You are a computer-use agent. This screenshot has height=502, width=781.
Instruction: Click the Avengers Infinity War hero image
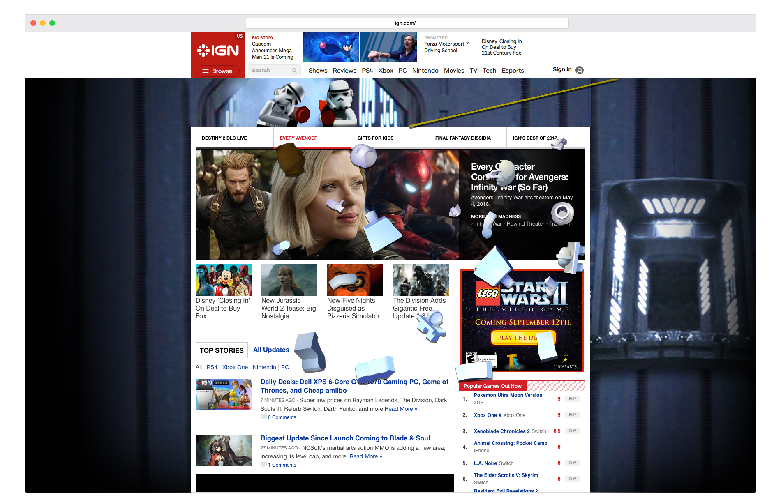coord(327,204)
